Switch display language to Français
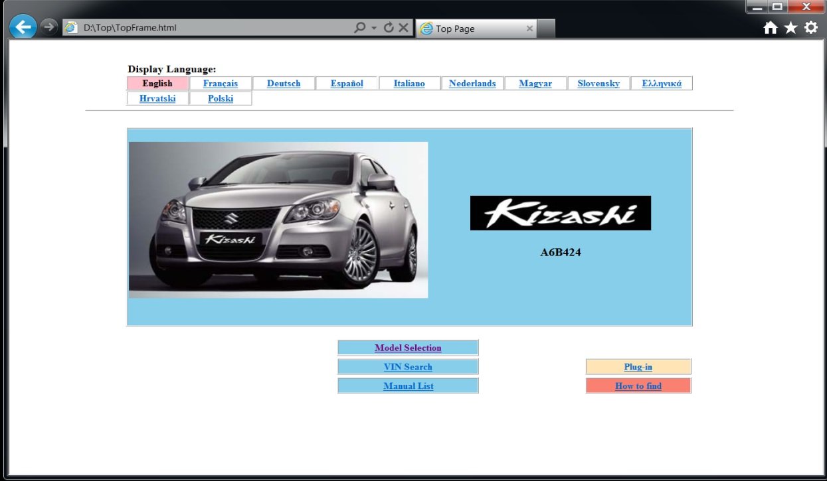The height and width of the screenshot is (481, 827). (221, 84)
